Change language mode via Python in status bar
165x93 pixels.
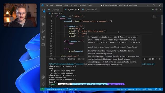tap(150, 89)
